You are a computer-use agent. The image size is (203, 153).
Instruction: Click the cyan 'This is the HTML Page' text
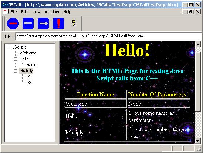coord(127,74)
